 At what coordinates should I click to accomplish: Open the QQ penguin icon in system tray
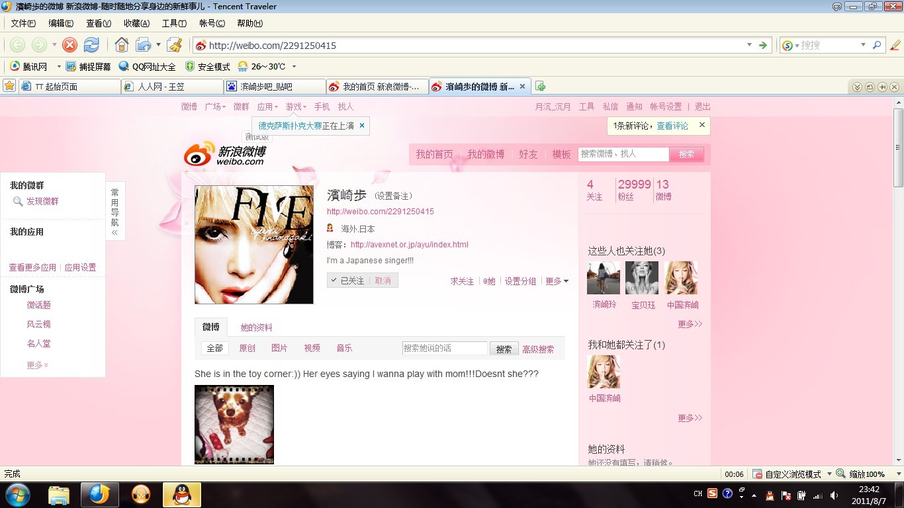pyautogui.click(x=769, y=495)
